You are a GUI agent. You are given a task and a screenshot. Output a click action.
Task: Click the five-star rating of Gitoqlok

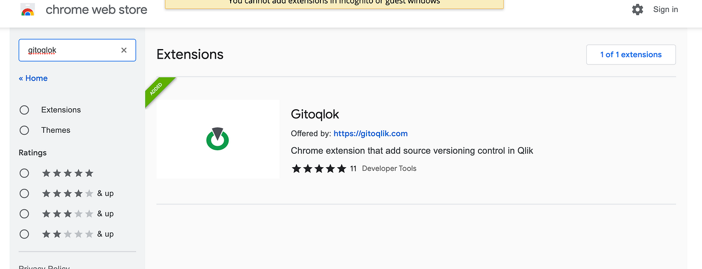[319, 169]
